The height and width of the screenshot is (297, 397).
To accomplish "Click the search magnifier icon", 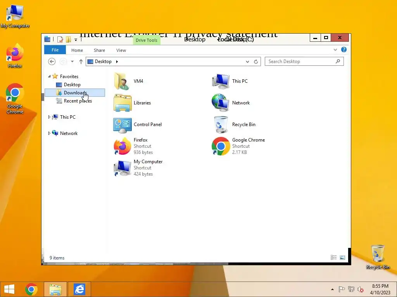I will [x=338, y=61].
